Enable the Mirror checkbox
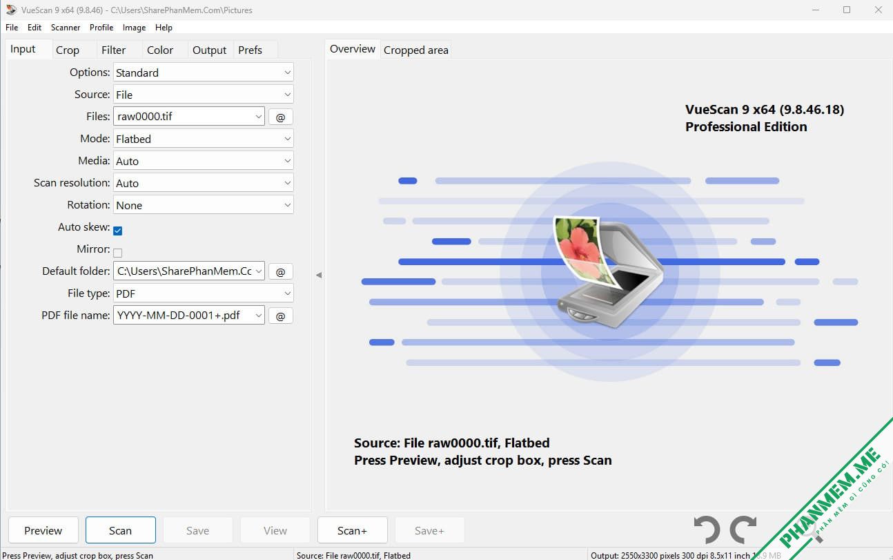 pyautogui.click(x=117, y=252)
